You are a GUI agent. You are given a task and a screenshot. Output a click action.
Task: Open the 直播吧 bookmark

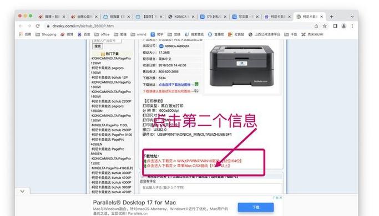tap(216, 34)
